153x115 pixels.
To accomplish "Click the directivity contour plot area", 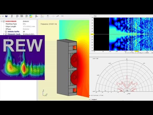I will click(x=123, y=34).
